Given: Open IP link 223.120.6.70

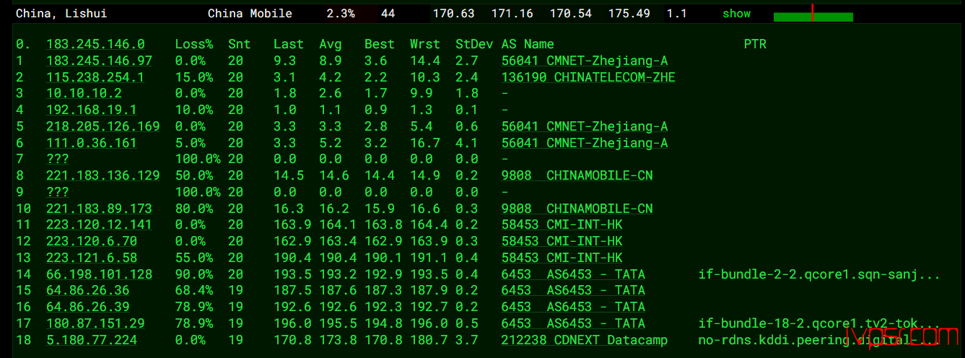Looking at the screenshot, I should (x=92, y=241).
